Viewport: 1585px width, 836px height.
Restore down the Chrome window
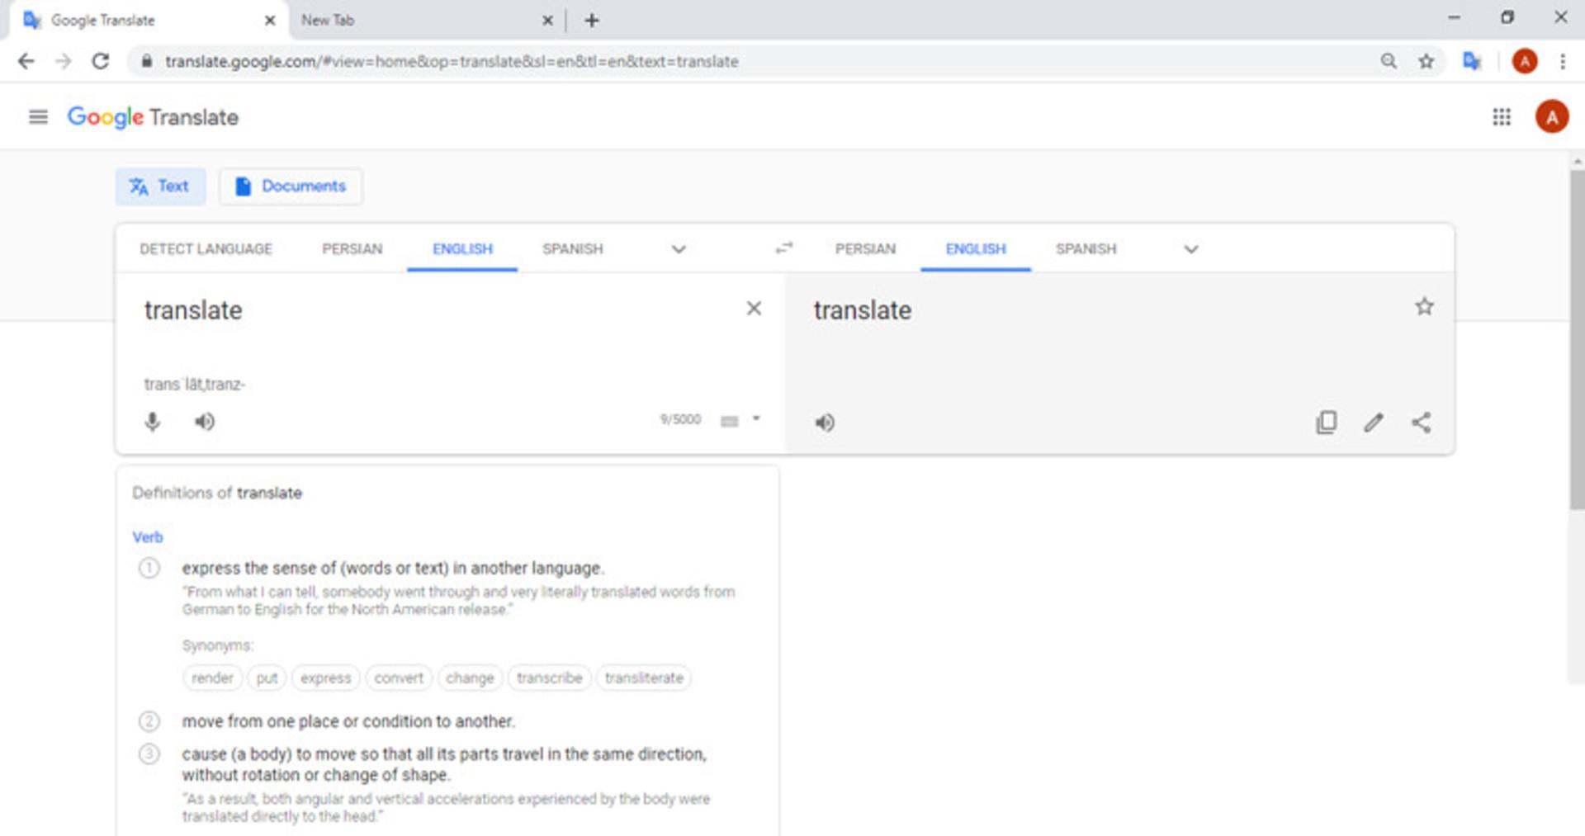pyautogui.click(x=1507, y=17)
